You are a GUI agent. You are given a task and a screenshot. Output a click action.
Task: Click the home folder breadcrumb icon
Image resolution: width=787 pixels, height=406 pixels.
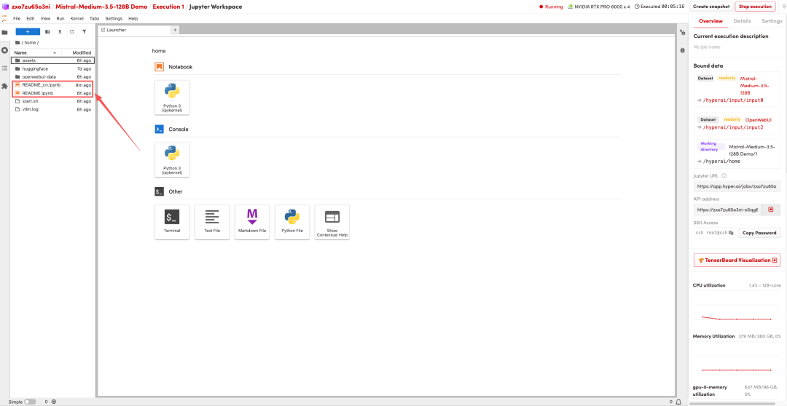click(17, 43)
